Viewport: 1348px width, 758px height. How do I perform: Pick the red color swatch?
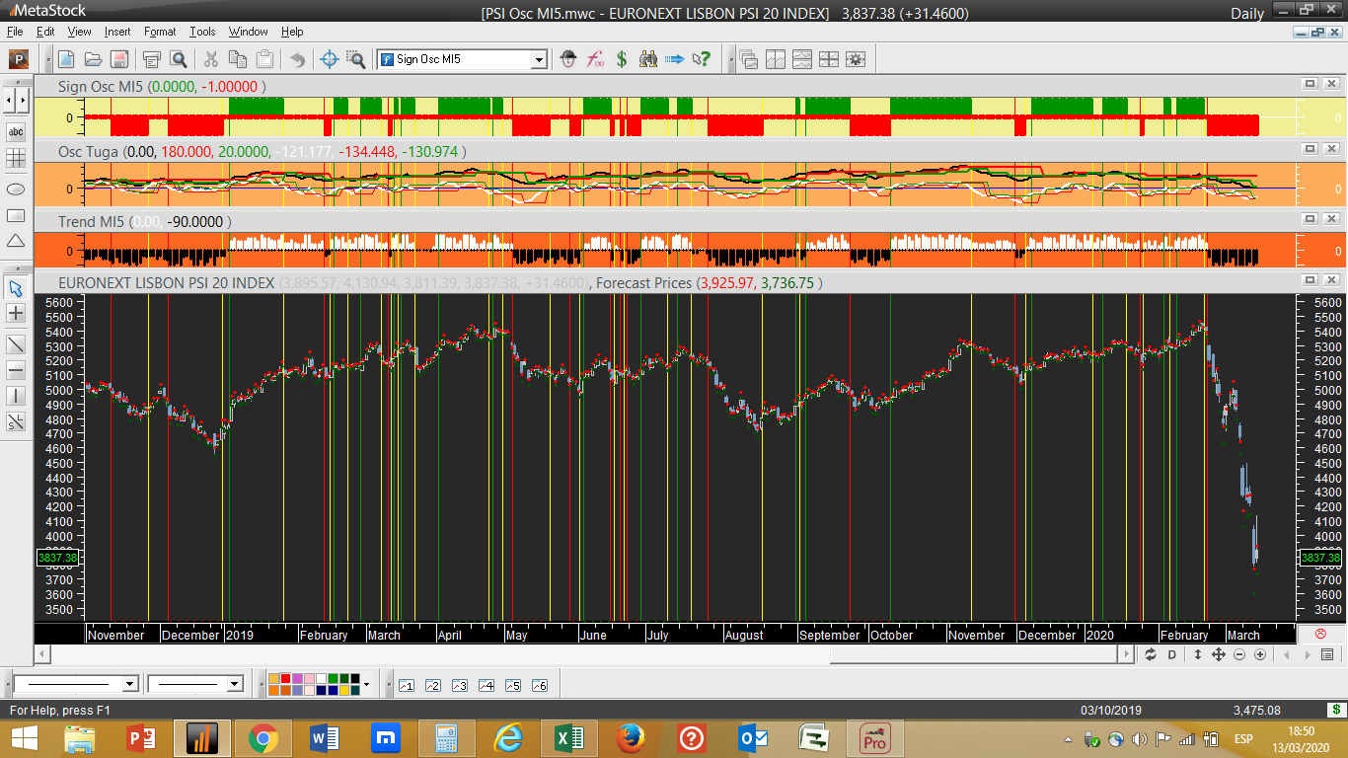point(285,679)
